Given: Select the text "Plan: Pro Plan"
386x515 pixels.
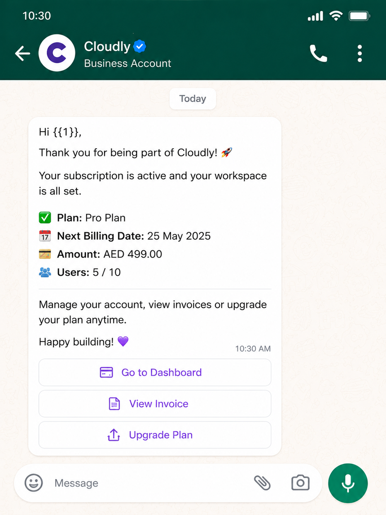Looking at the screenshot, I should pyautogui.click(x=91, y=218).
